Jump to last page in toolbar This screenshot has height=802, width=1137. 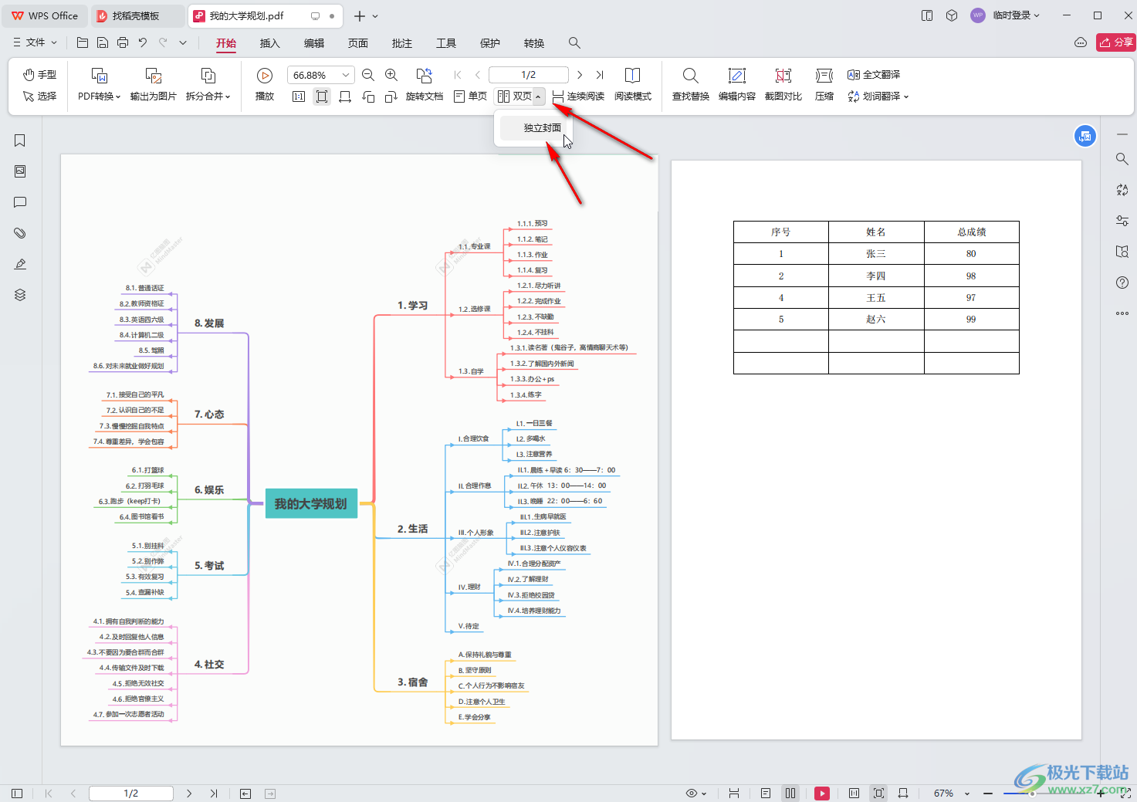(x=600, y=75)
